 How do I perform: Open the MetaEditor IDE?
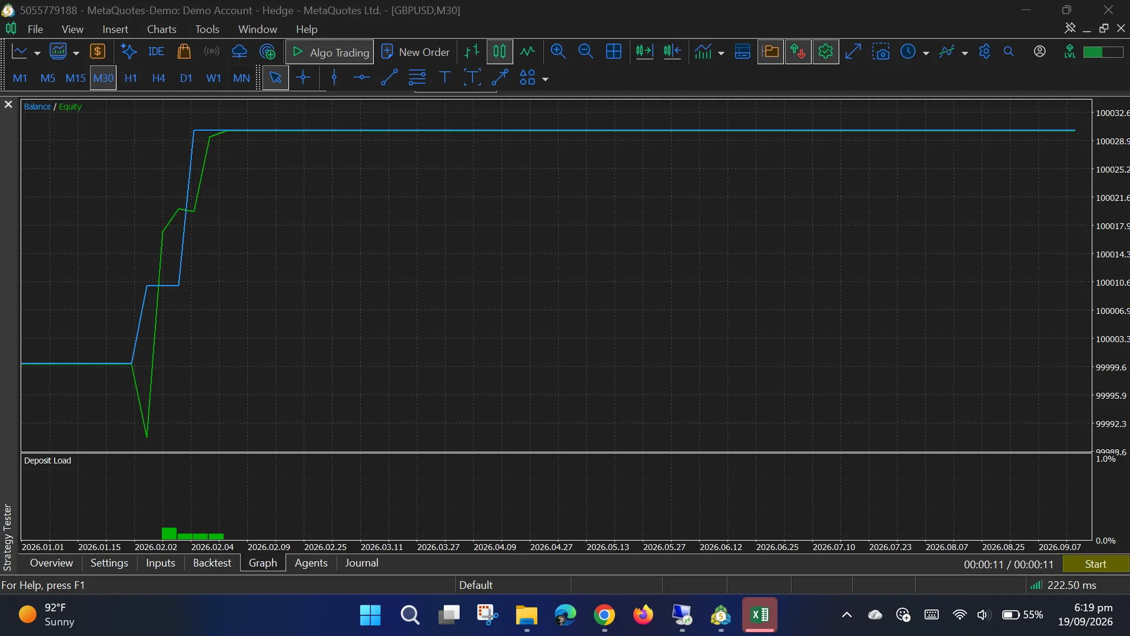156,52
